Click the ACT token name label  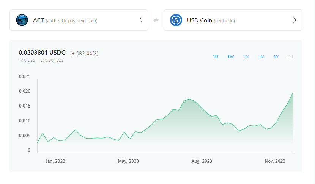click(39, 20)
